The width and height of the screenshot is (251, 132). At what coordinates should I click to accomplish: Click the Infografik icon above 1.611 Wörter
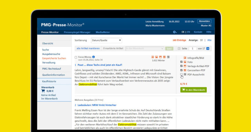click(152, 57)
